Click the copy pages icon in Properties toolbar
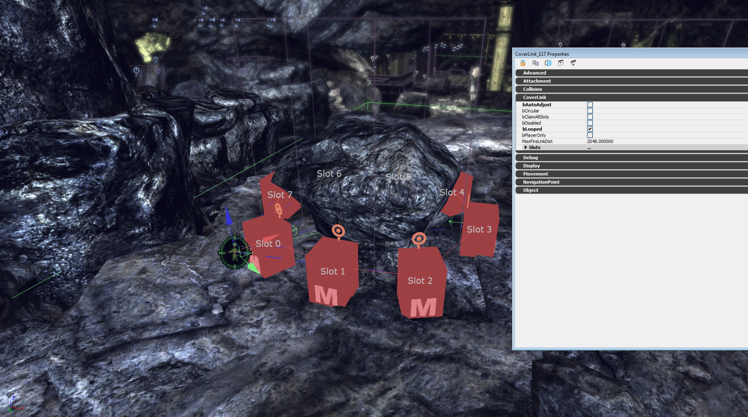Screen dimensions: 748x417 [536, 63]
